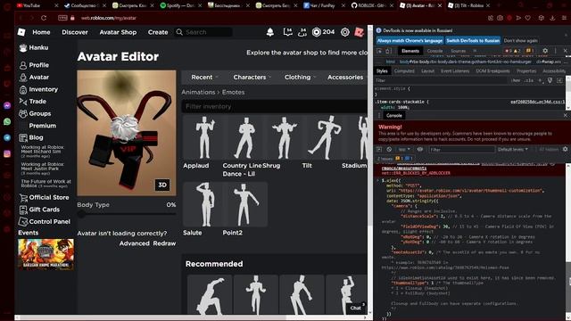This screenshot has height=321, width=571.
Task: Click the Filter inventory field
Action: tap(275, 106)
